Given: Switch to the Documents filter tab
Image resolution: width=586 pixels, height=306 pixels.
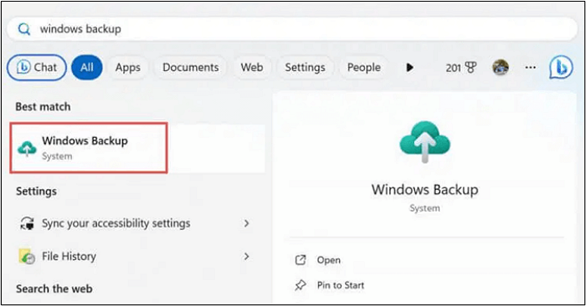Looking at the screenshot, I should (x=191, y=68).
